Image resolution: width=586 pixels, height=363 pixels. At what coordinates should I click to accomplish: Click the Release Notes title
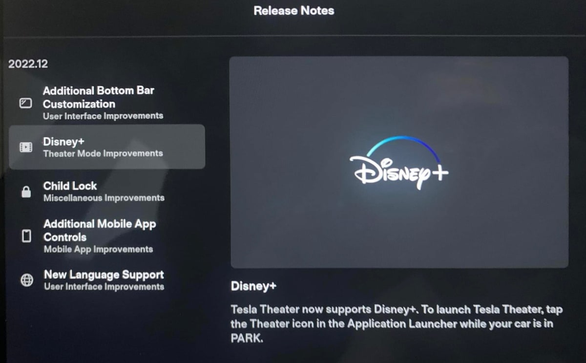tap(294, 11)
